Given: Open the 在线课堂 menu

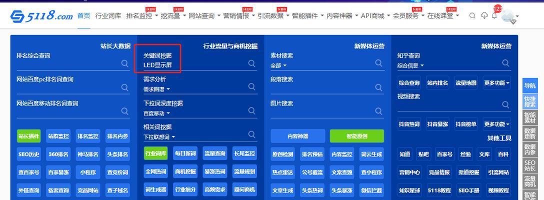Looking at the screenshot, I should [x=443, y=15].
